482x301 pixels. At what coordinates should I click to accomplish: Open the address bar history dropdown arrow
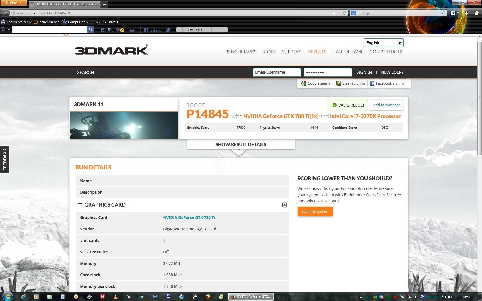(339, 13)
